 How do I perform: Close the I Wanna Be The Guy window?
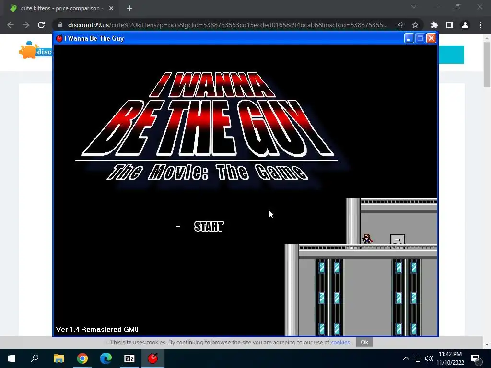(431, 38)
